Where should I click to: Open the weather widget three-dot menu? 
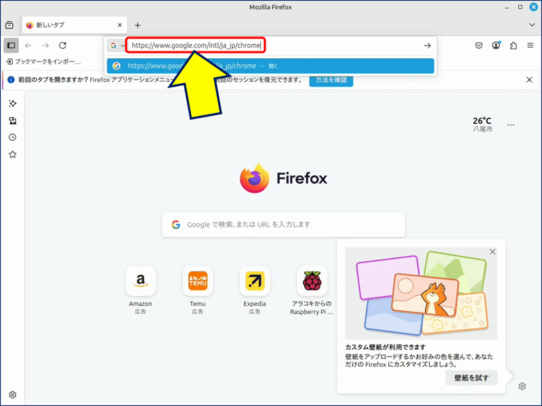[x=511, y=125]
